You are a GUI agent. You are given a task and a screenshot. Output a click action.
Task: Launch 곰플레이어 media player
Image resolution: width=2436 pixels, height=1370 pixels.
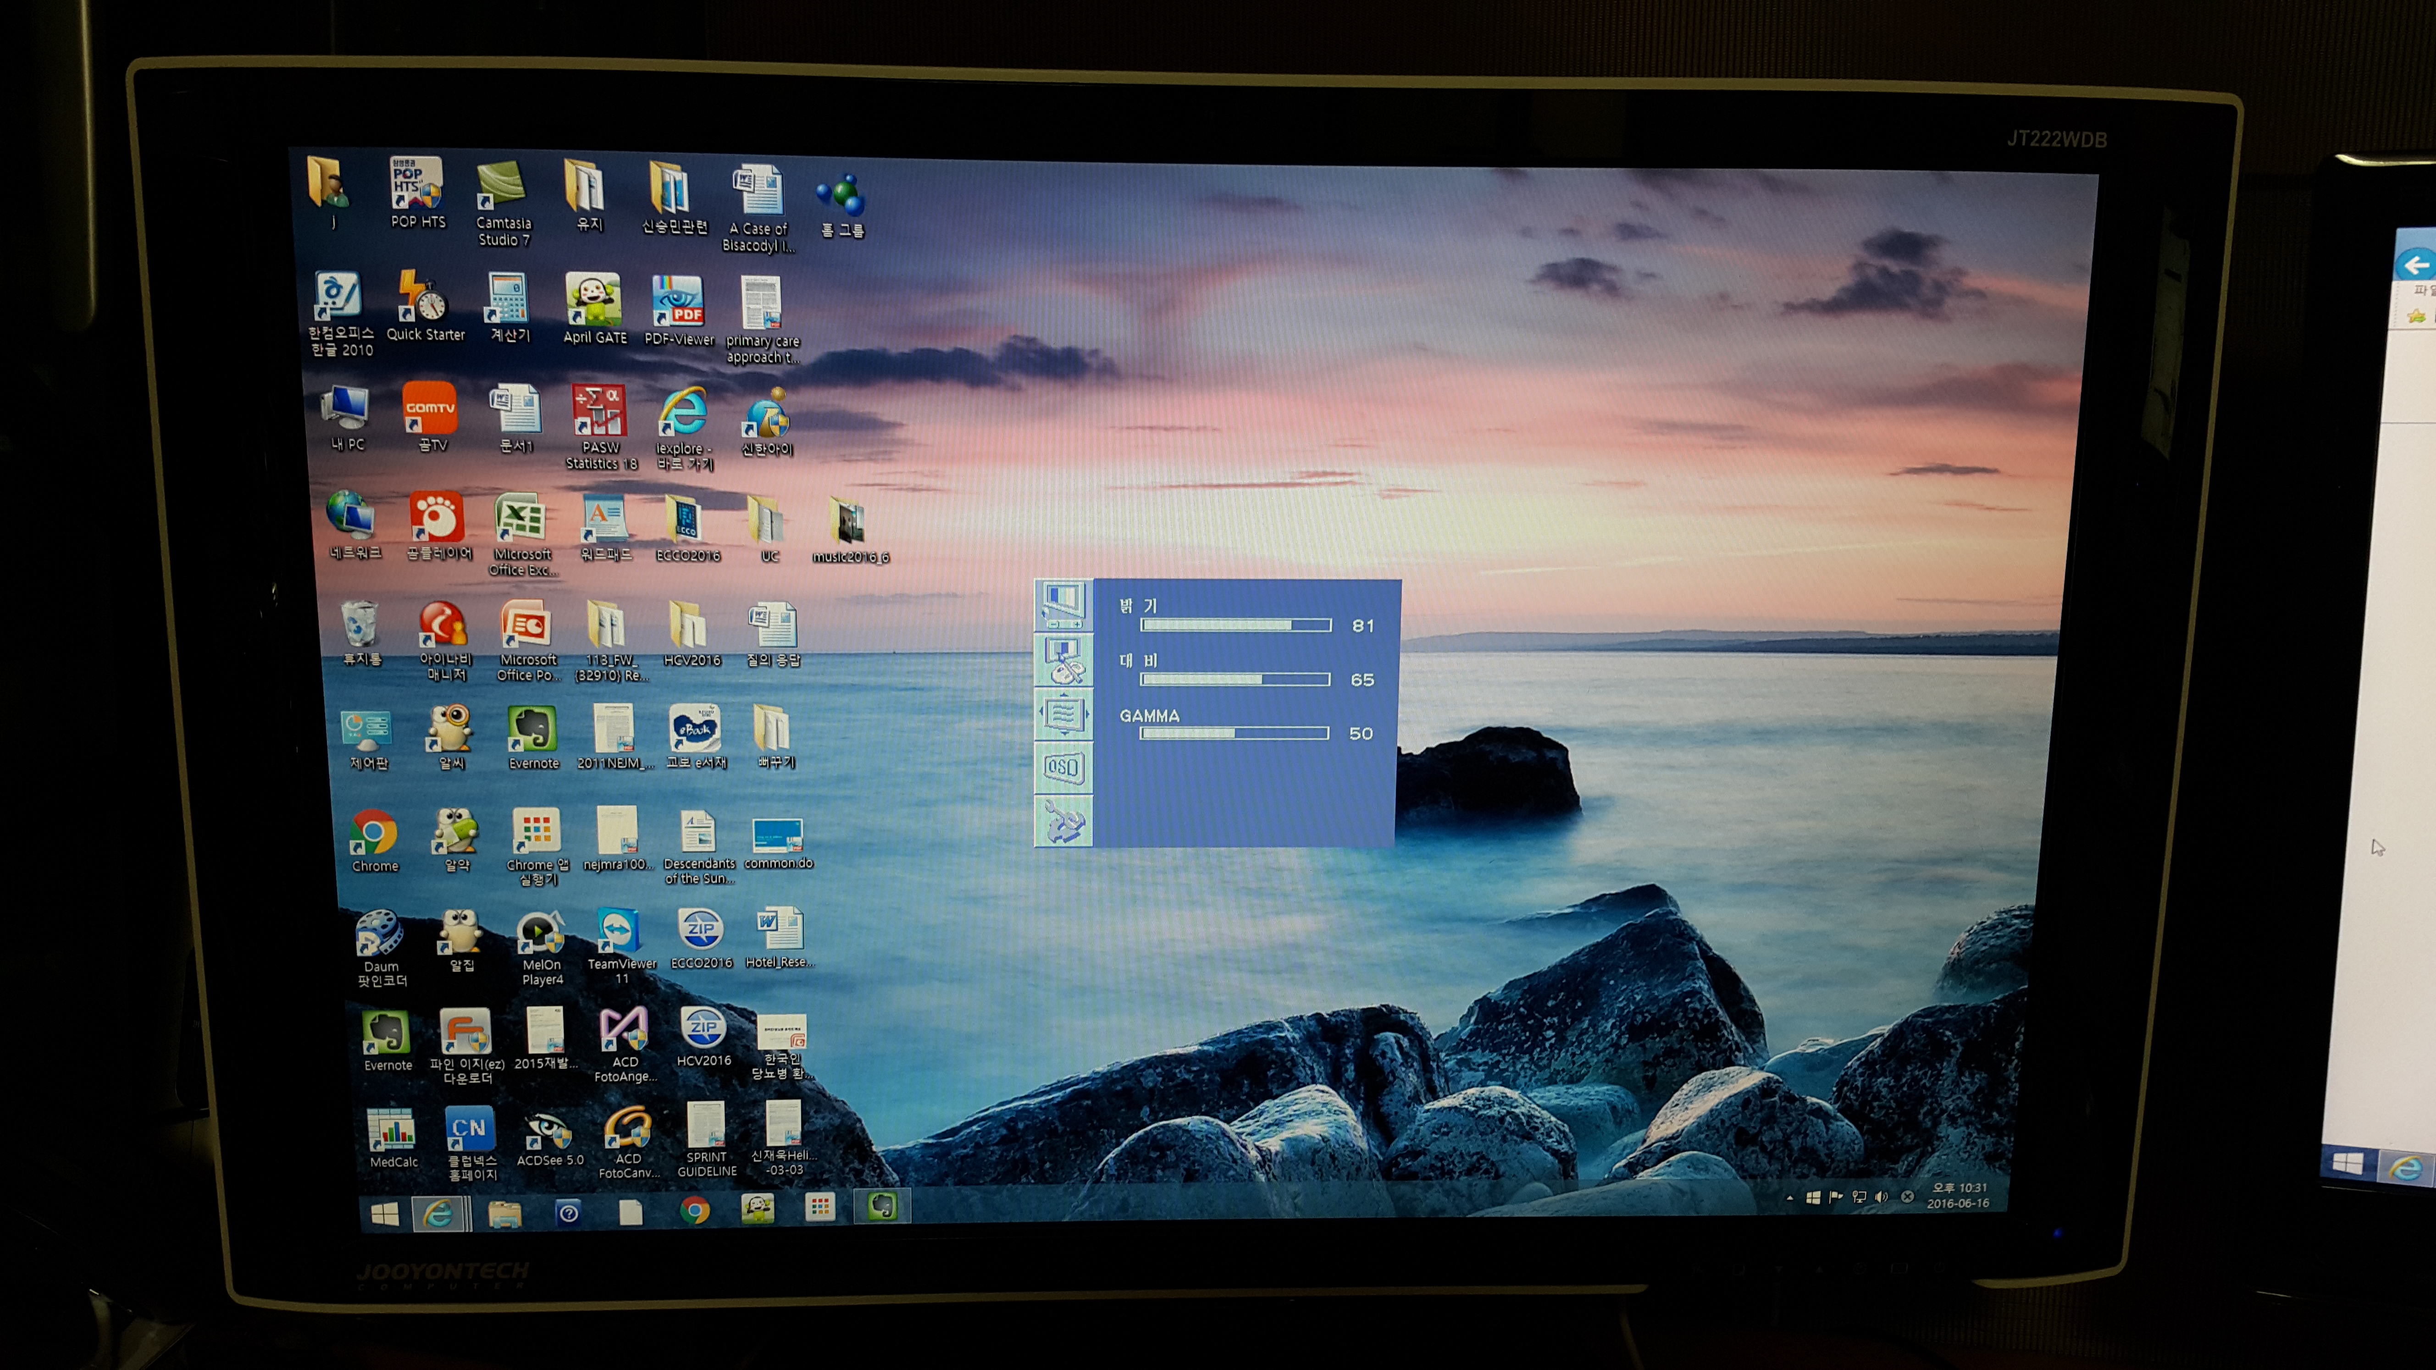(x=438, y=526)
